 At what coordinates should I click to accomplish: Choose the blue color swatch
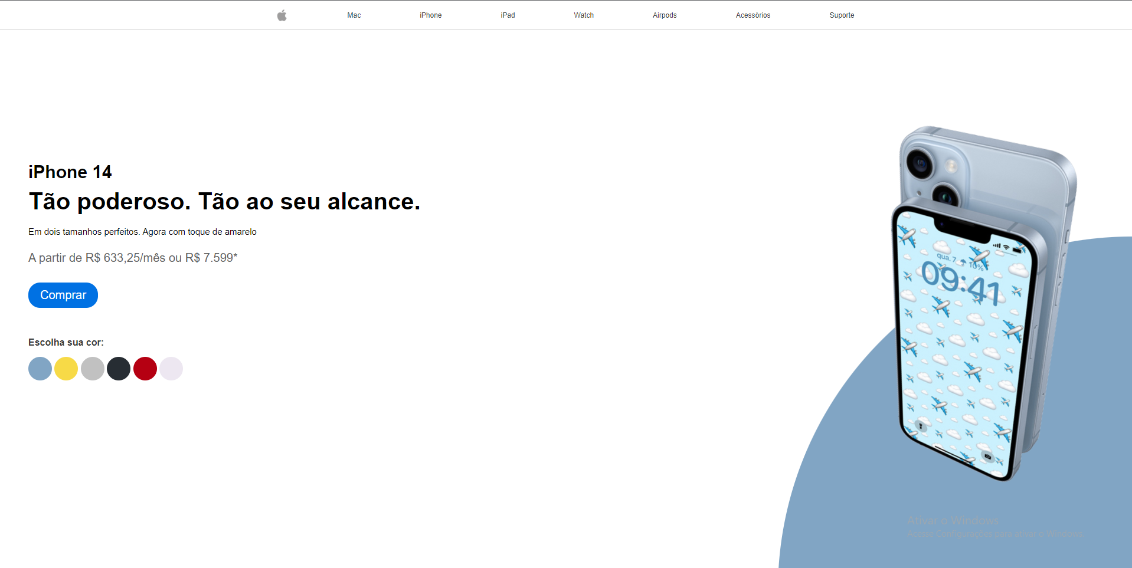[40, 369]
